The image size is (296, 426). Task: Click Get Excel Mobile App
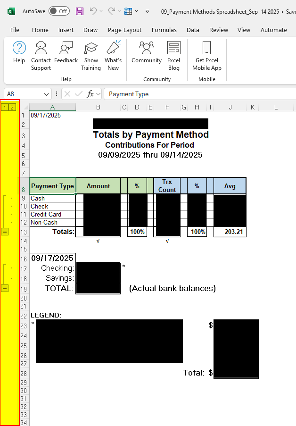[207, 56]
